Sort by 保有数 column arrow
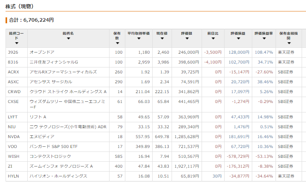The width and height of the screenshot is (306, 187). click(x=117, y=43)
